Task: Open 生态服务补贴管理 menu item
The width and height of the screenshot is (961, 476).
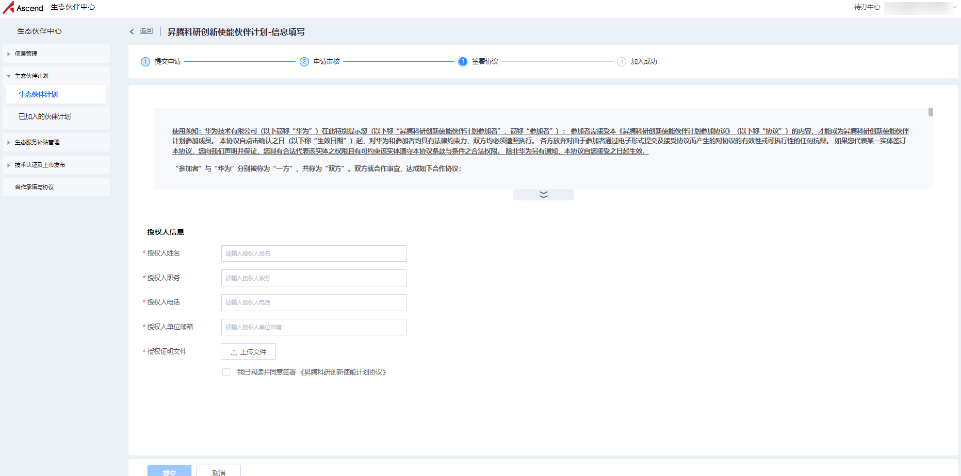Action: click(56, 142)
